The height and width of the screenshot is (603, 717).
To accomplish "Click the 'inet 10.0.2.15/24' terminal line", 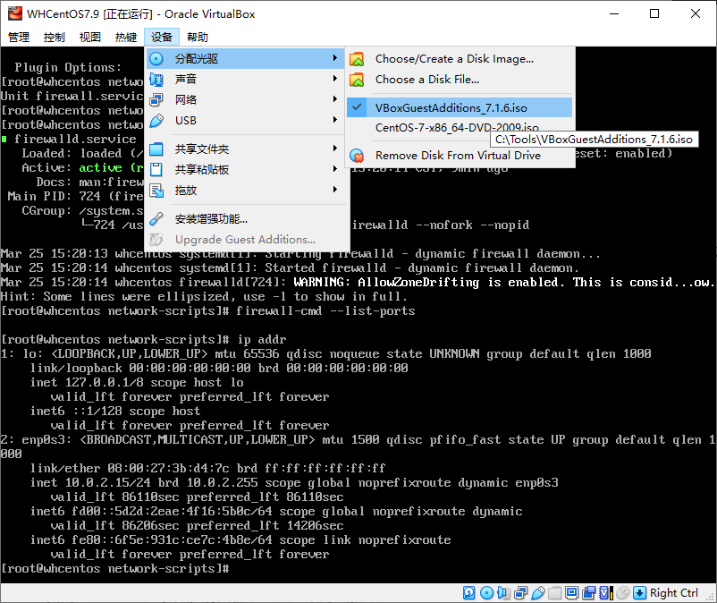I will [x=294, y=483].
